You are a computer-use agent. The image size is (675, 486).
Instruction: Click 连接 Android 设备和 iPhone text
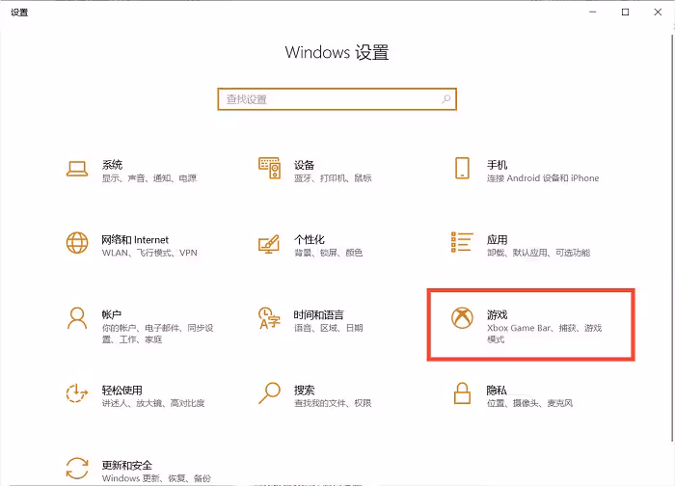pyautogui.click(x=543, y=178)
